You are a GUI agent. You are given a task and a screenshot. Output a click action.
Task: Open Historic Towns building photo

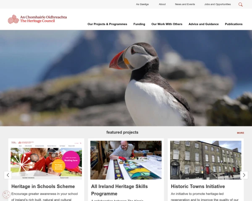[x=206, y=160]
